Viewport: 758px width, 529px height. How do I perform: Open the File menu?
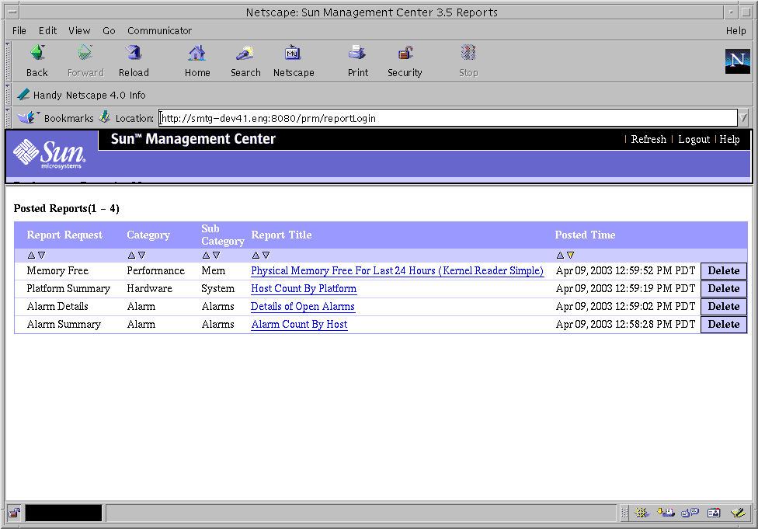coord(19,31)
